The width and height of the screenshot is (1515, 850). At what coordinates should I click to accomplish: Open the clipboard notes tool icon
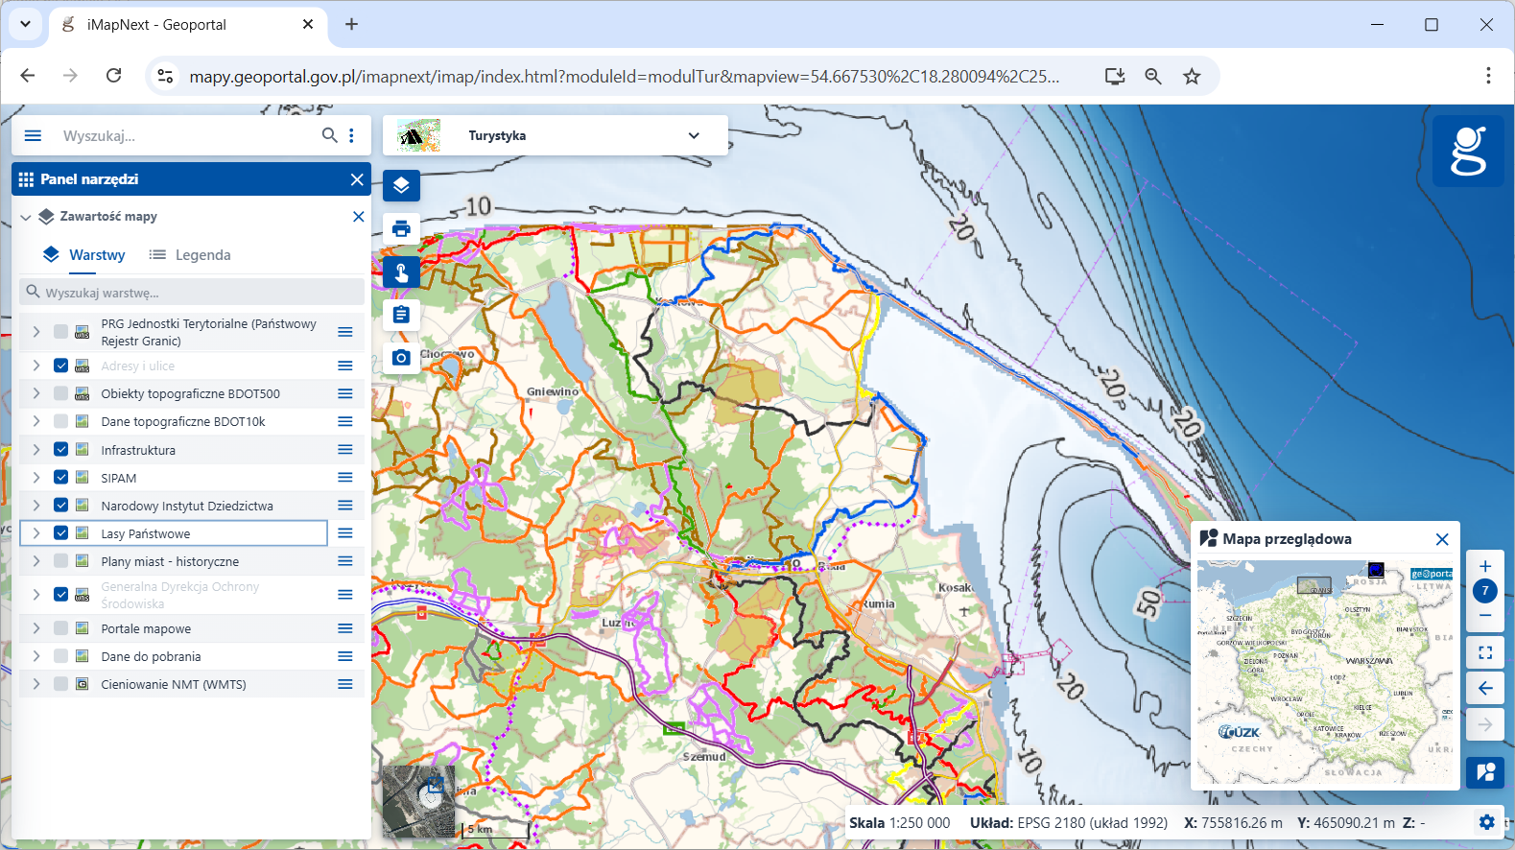coord(401,315)
